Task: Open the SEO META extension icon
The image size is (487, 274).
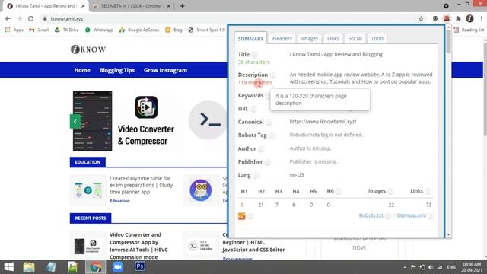Action: (x=447, y=18)
